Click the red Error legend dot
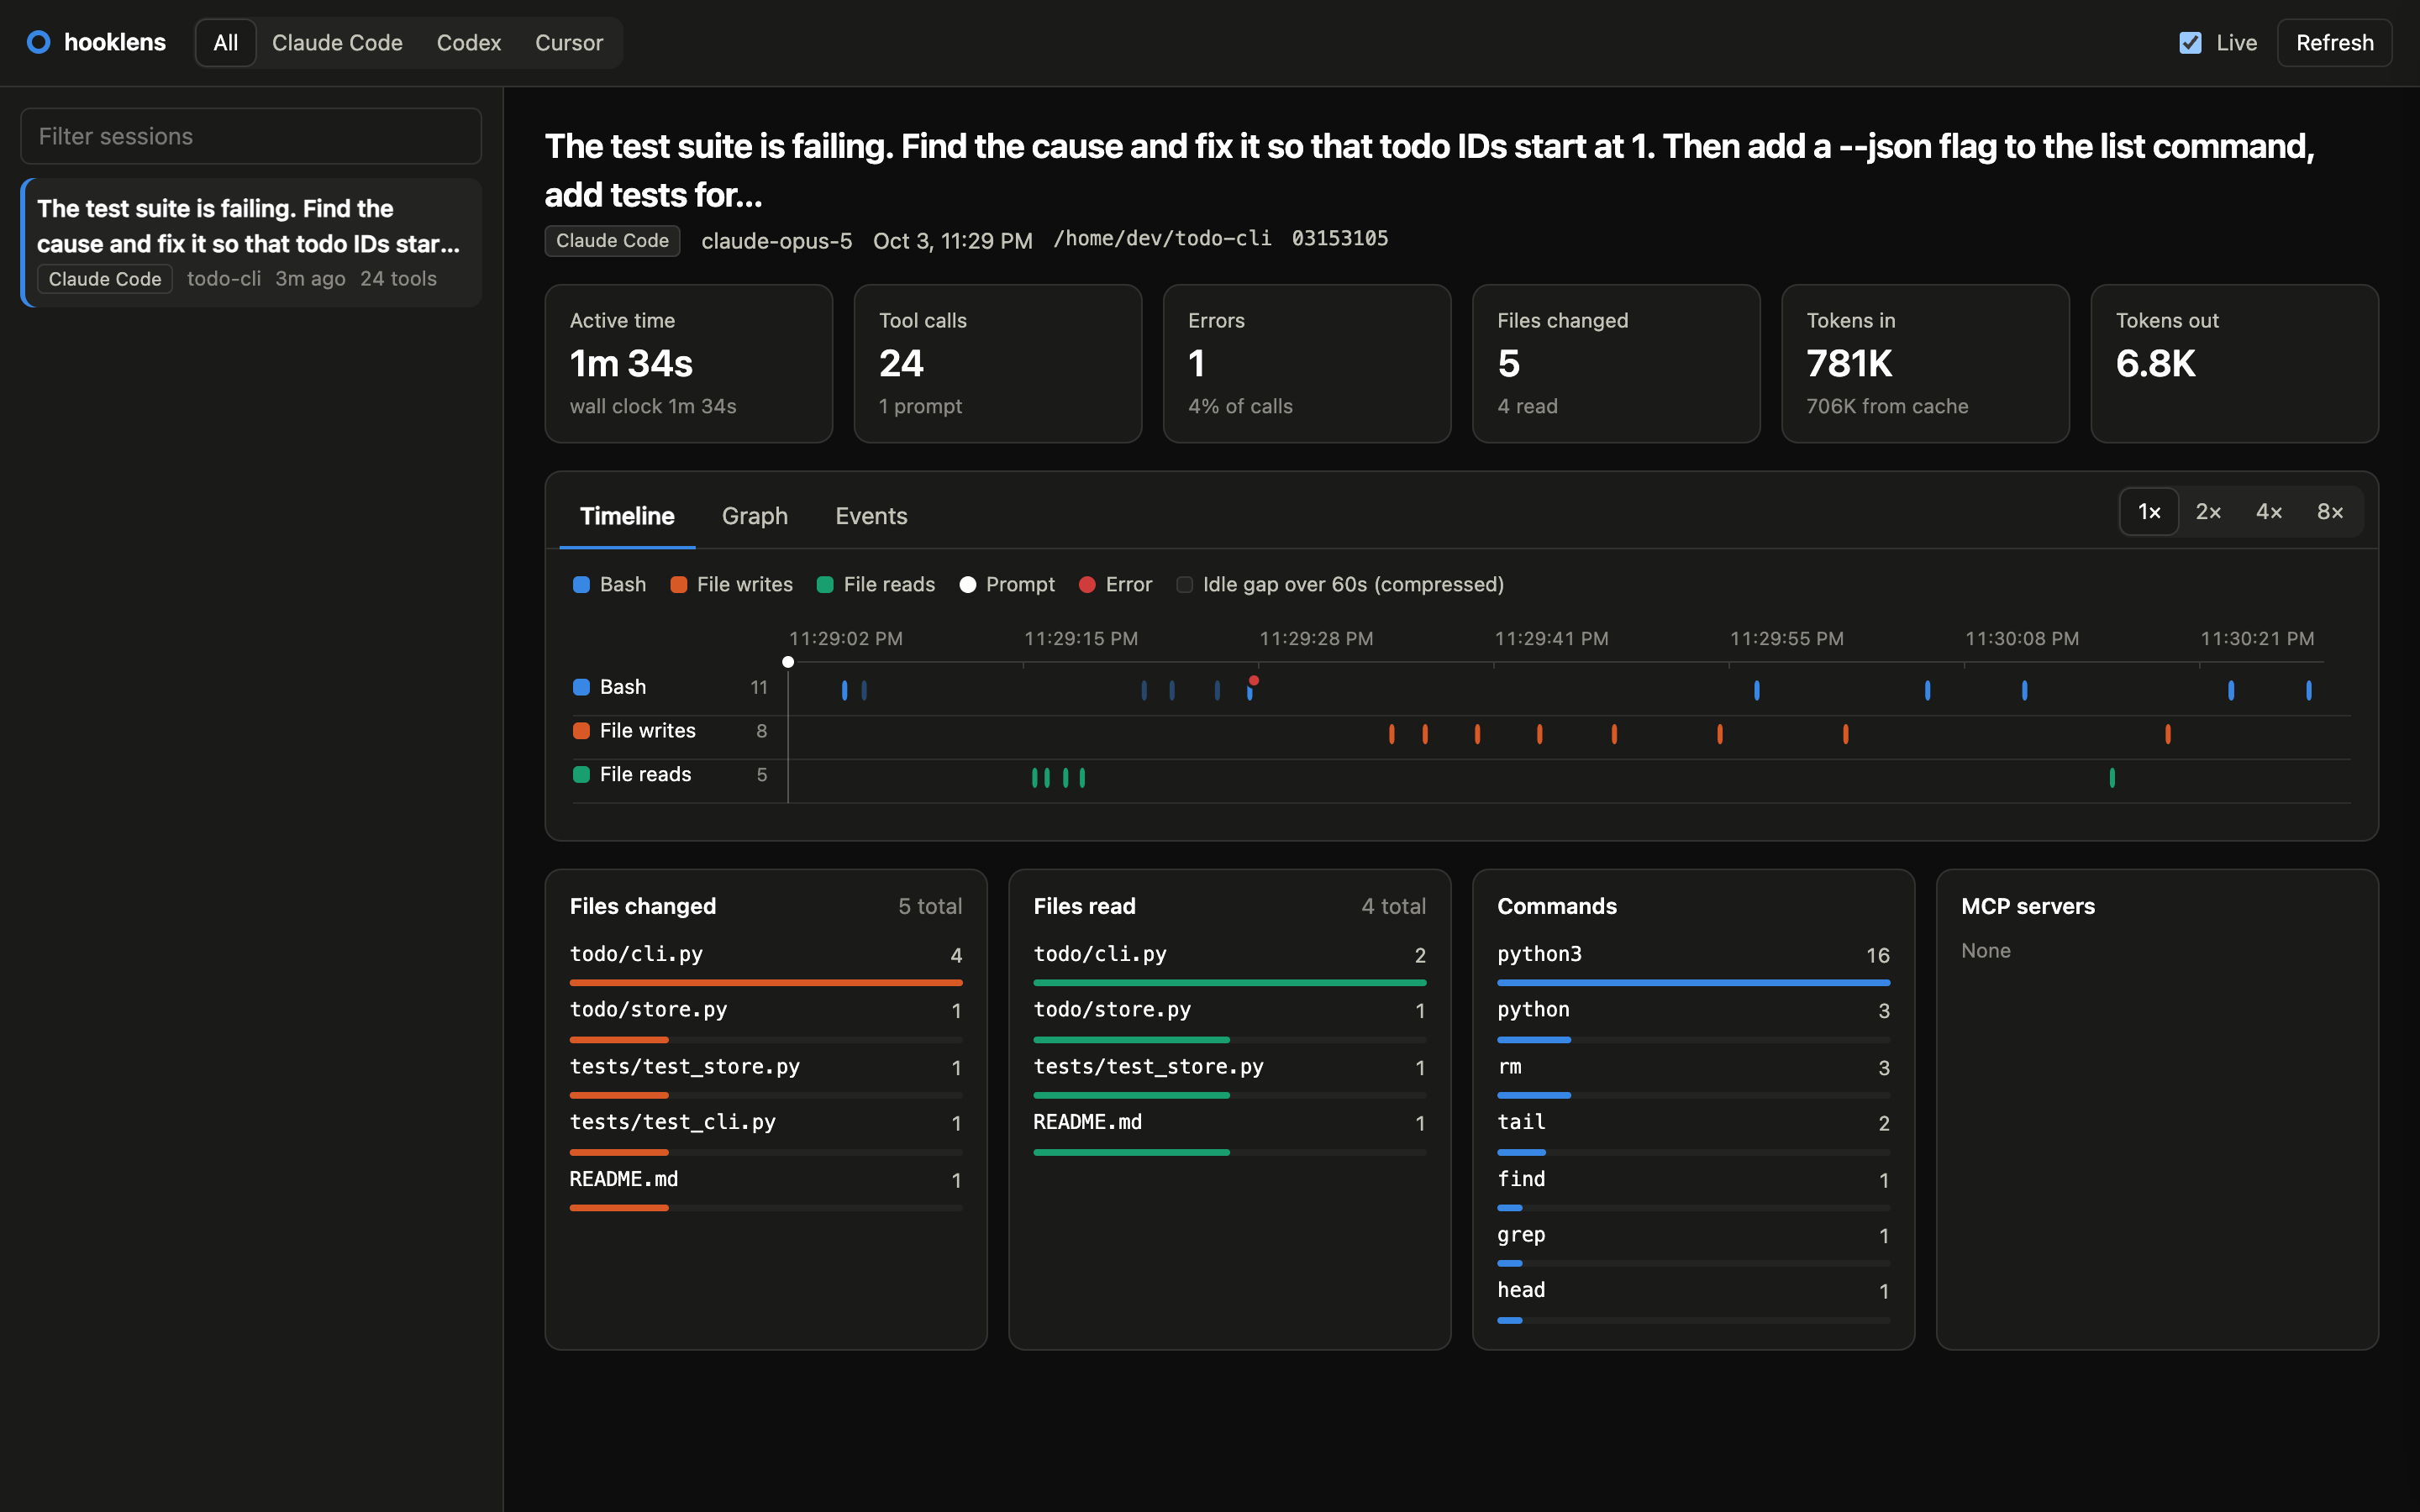 click(1087, 585)
